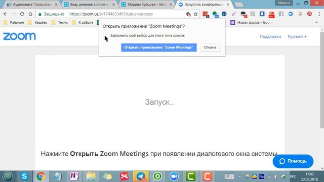
Task: Open the 'Помощь' chat button
Action: 293,161
